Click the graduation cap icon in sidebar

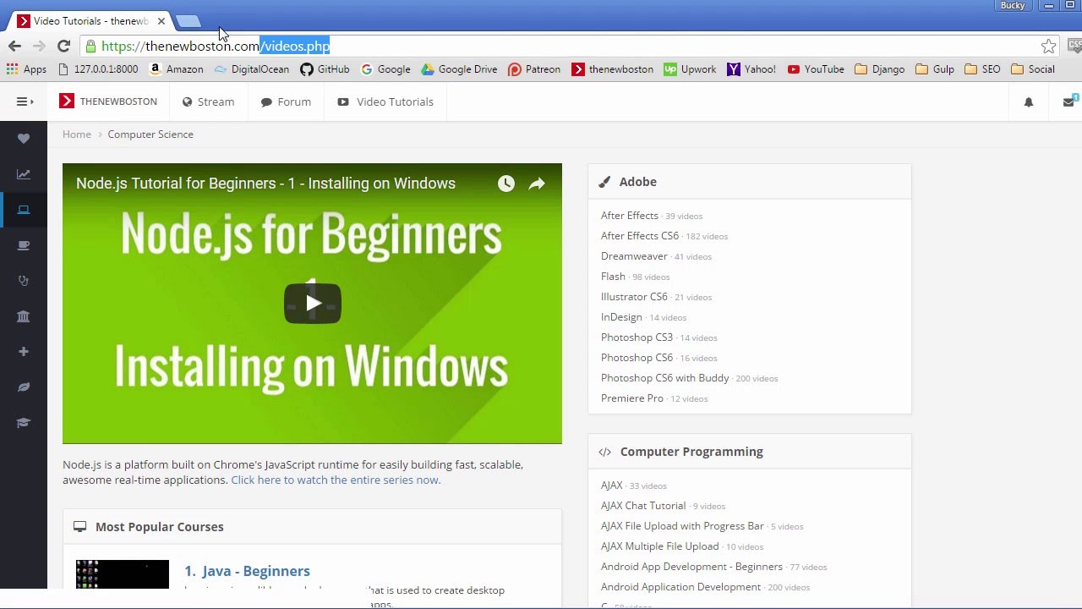point(24,423)
